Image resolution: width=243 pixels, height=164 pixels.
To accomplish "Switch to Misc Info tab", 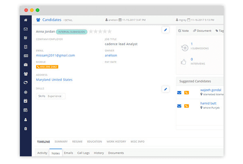I will pos(137,142).
